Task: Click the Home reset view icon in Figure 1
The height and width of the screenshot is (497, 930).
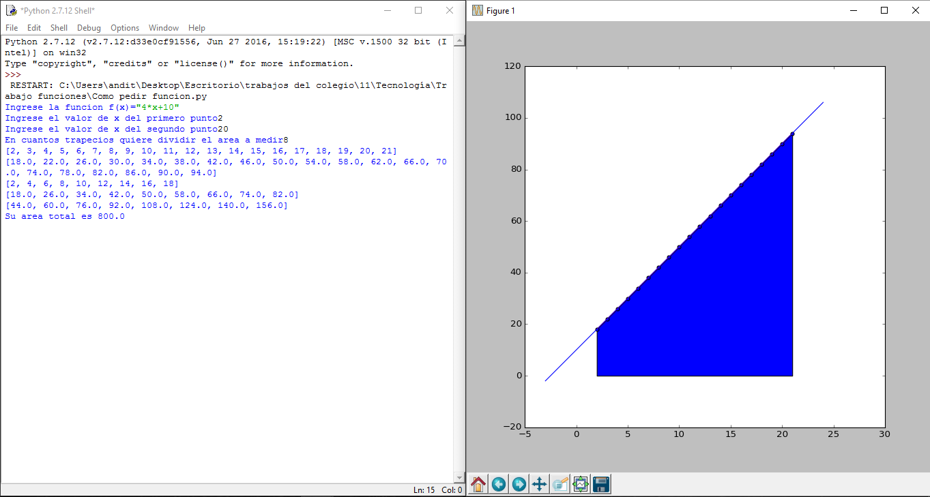Action: click(x=478, y=484)
